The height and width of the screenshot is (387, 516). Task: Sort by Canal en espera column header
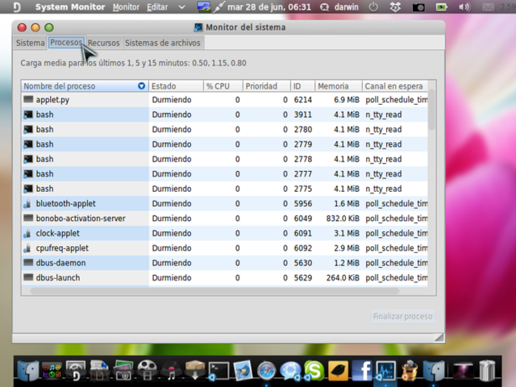tap(395, 86)
